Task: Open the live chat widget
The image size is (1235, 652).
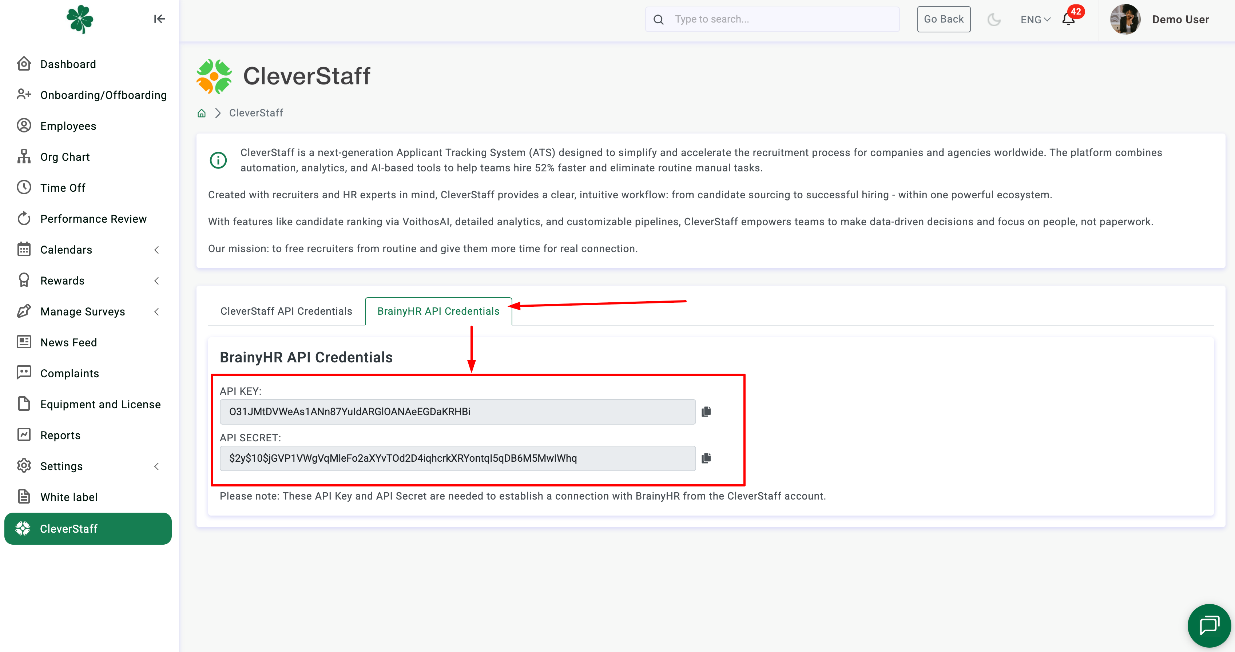Action: tap(1209, 625)
